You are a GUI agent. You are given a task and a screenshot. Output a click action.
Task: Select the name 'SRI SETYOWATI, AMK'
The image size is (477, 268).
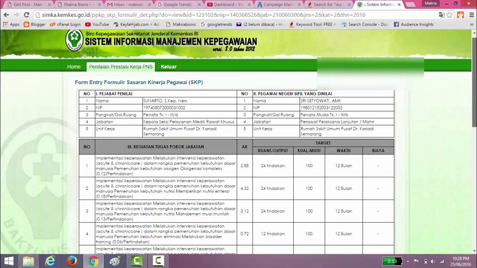click(x=320, y=100)
